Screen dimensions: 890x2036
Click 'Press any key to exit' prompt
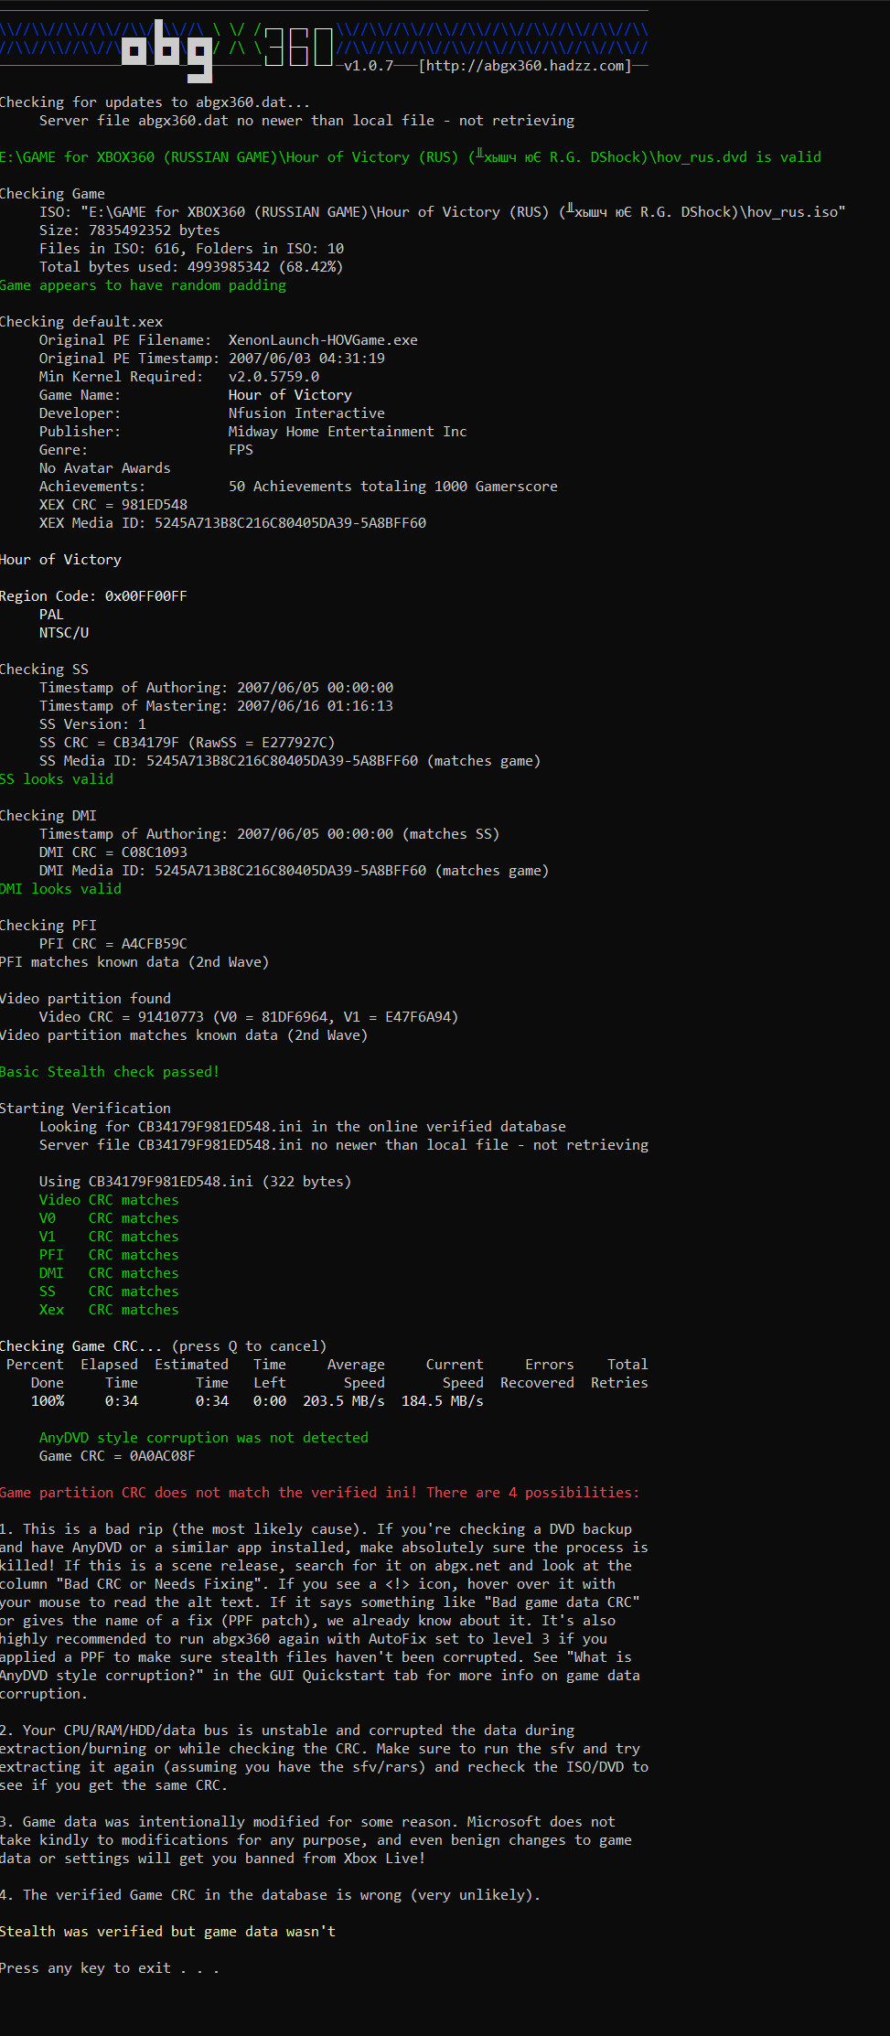(110, 1968)
